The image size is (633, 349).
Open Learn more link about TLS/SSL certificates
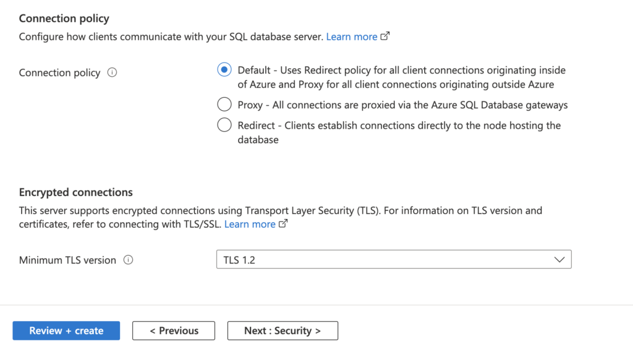[250, 224]
